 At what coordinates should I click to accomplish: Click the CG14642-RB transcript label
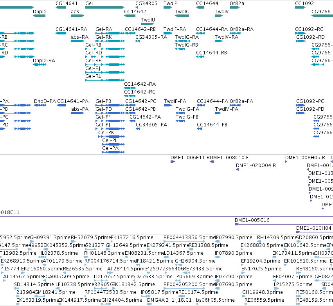coord(140,29)
